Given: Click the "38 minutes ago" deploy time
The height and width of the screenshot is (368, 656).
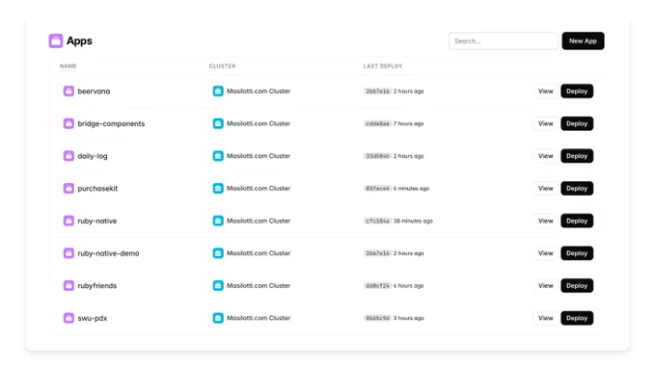Looking at the screenshot, I should pyautogui.click(x=413, y=221).
